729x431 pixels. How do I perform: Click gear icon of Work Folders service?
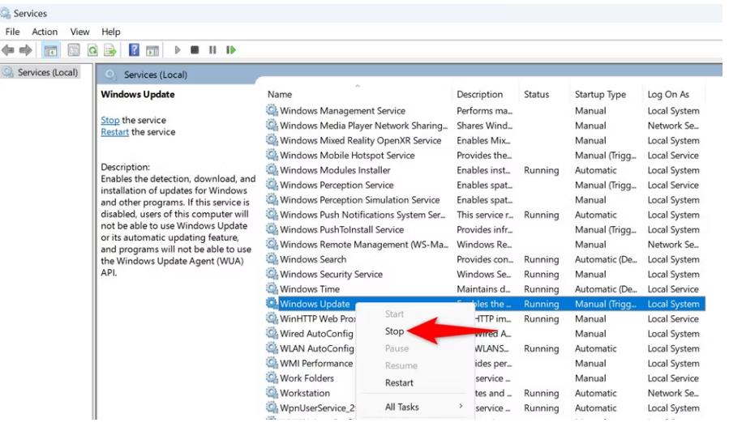(272, 378)
